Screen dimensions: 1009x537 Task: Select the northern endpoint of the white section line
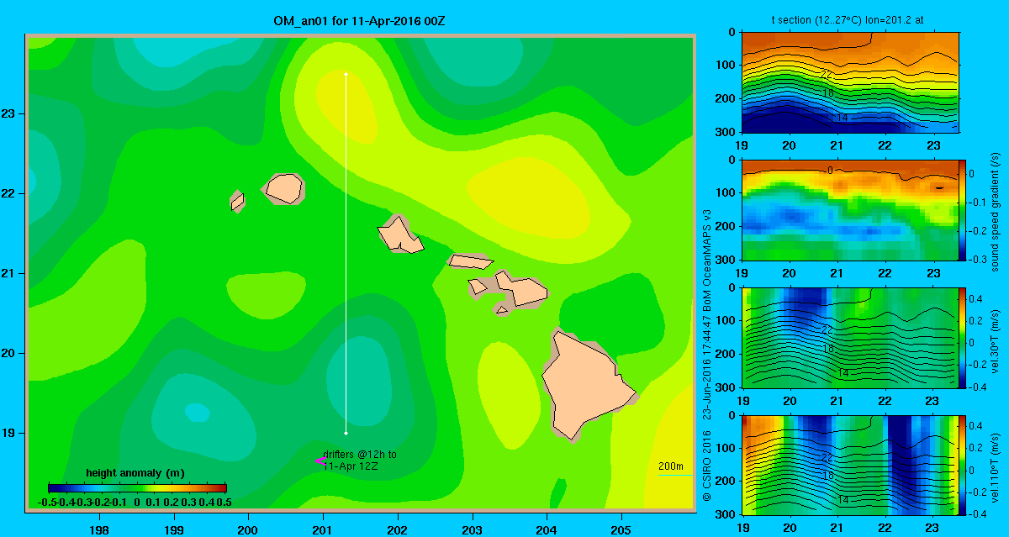346,74
